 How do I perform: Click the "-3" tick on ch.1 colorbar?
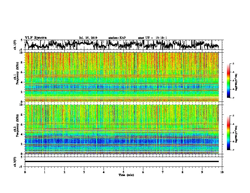(x=233, y=63)
